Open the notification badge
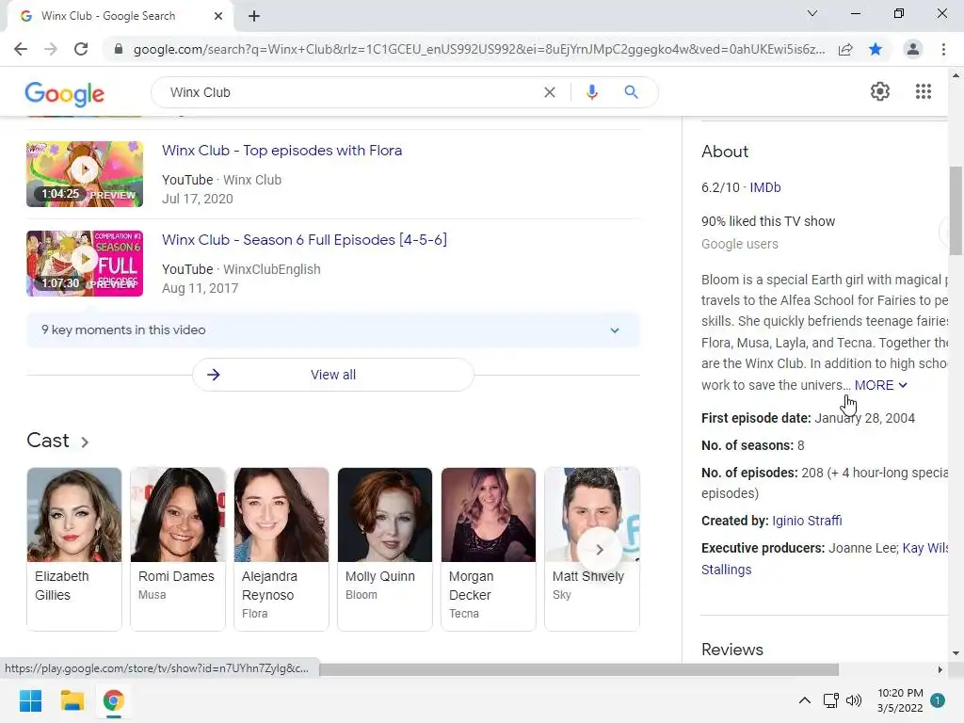 coord(938,700)
